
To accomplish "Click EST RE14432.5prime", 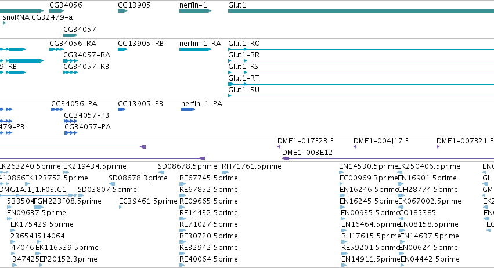I will coord(208,213).
